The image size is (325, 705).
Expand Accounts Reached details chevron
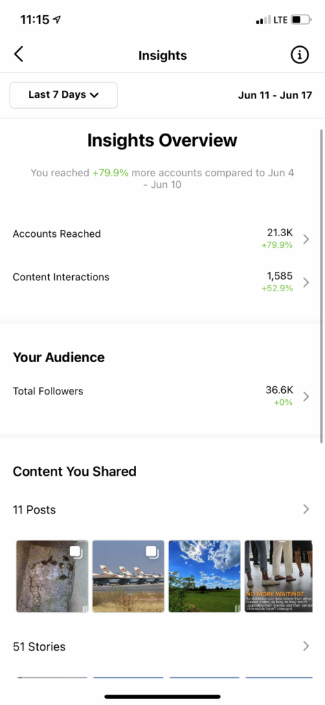(306, 239)
